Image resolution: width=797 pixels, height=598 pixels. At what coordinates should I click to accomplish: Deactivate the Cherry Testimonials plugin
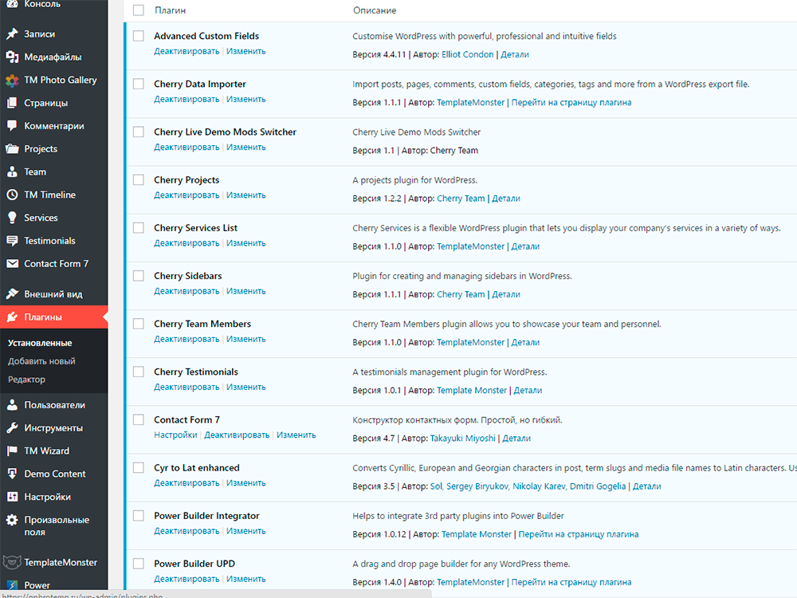pyautogui.click(x=186, y=387)
